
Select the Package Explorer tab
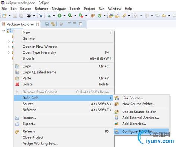(x=20, y=24)
